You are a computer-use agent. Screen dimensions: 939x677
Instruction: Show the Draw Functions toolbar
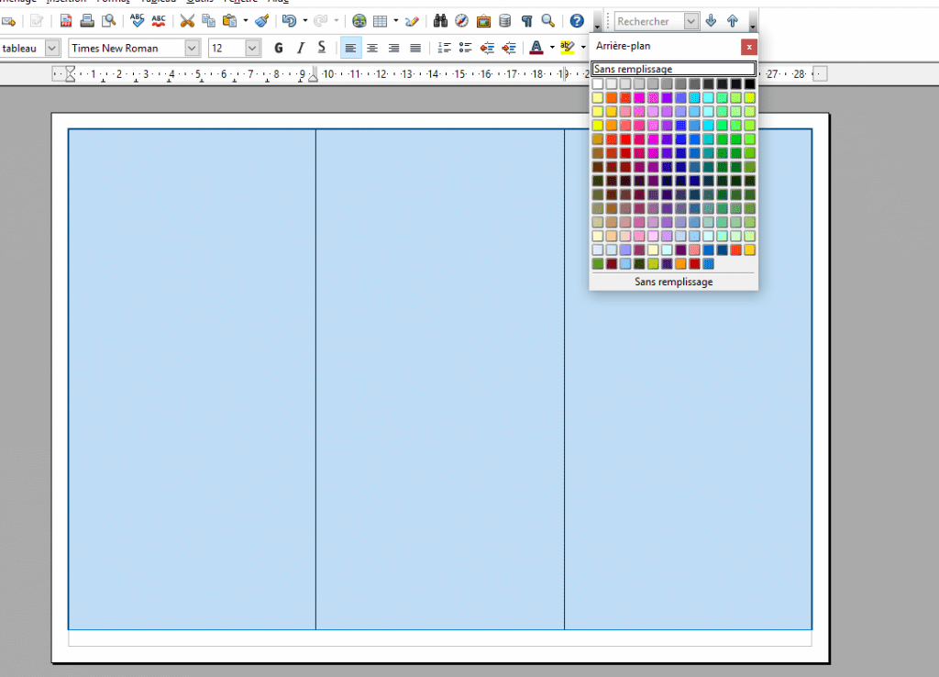point(412,22)
